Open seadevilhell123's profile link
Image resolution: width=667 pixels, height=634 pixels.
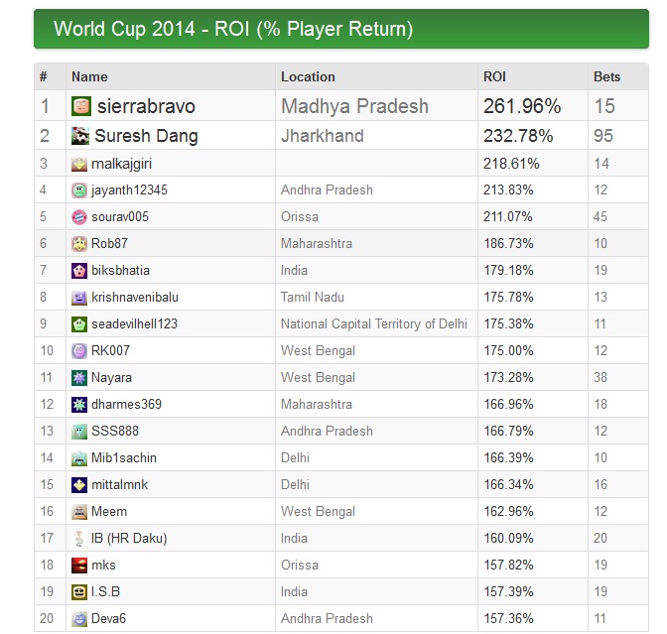[136, 324]
